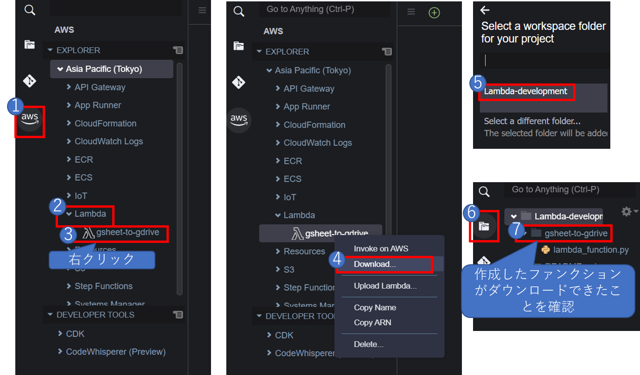
Task: Expand Step Functions in the left screenshot
Action: click(x=69, y=286)
